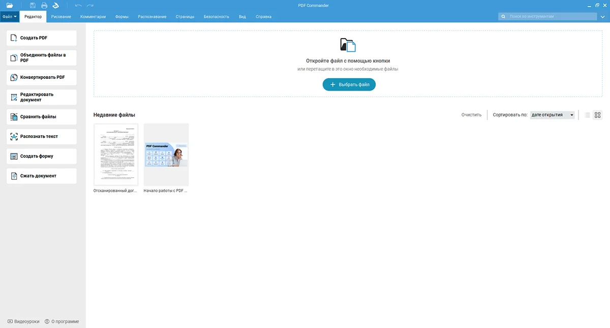Open the Справка tab

click(x=263, y=16)
